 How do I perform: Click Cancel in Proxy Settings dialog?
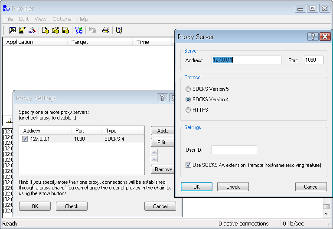[160, 206]
